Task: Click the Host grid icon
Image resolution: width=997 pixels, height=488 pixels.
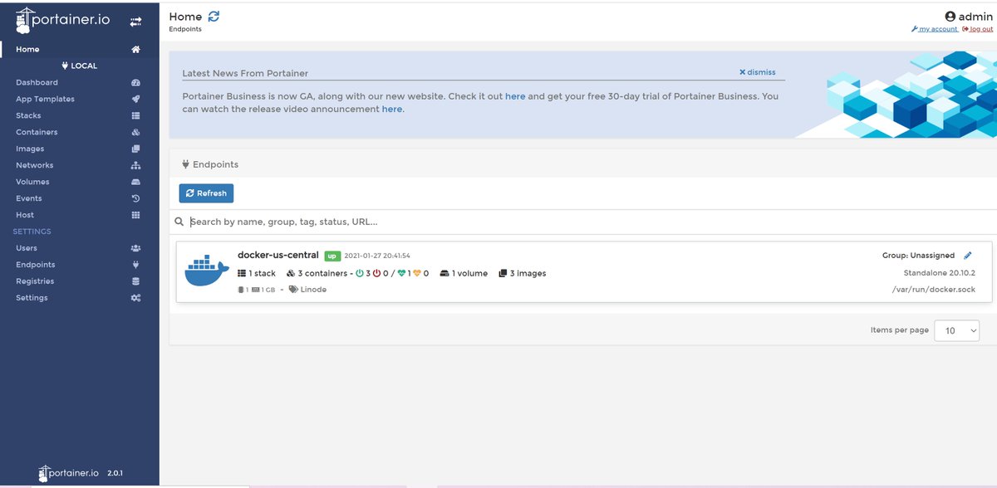Action: pos(135,215)
